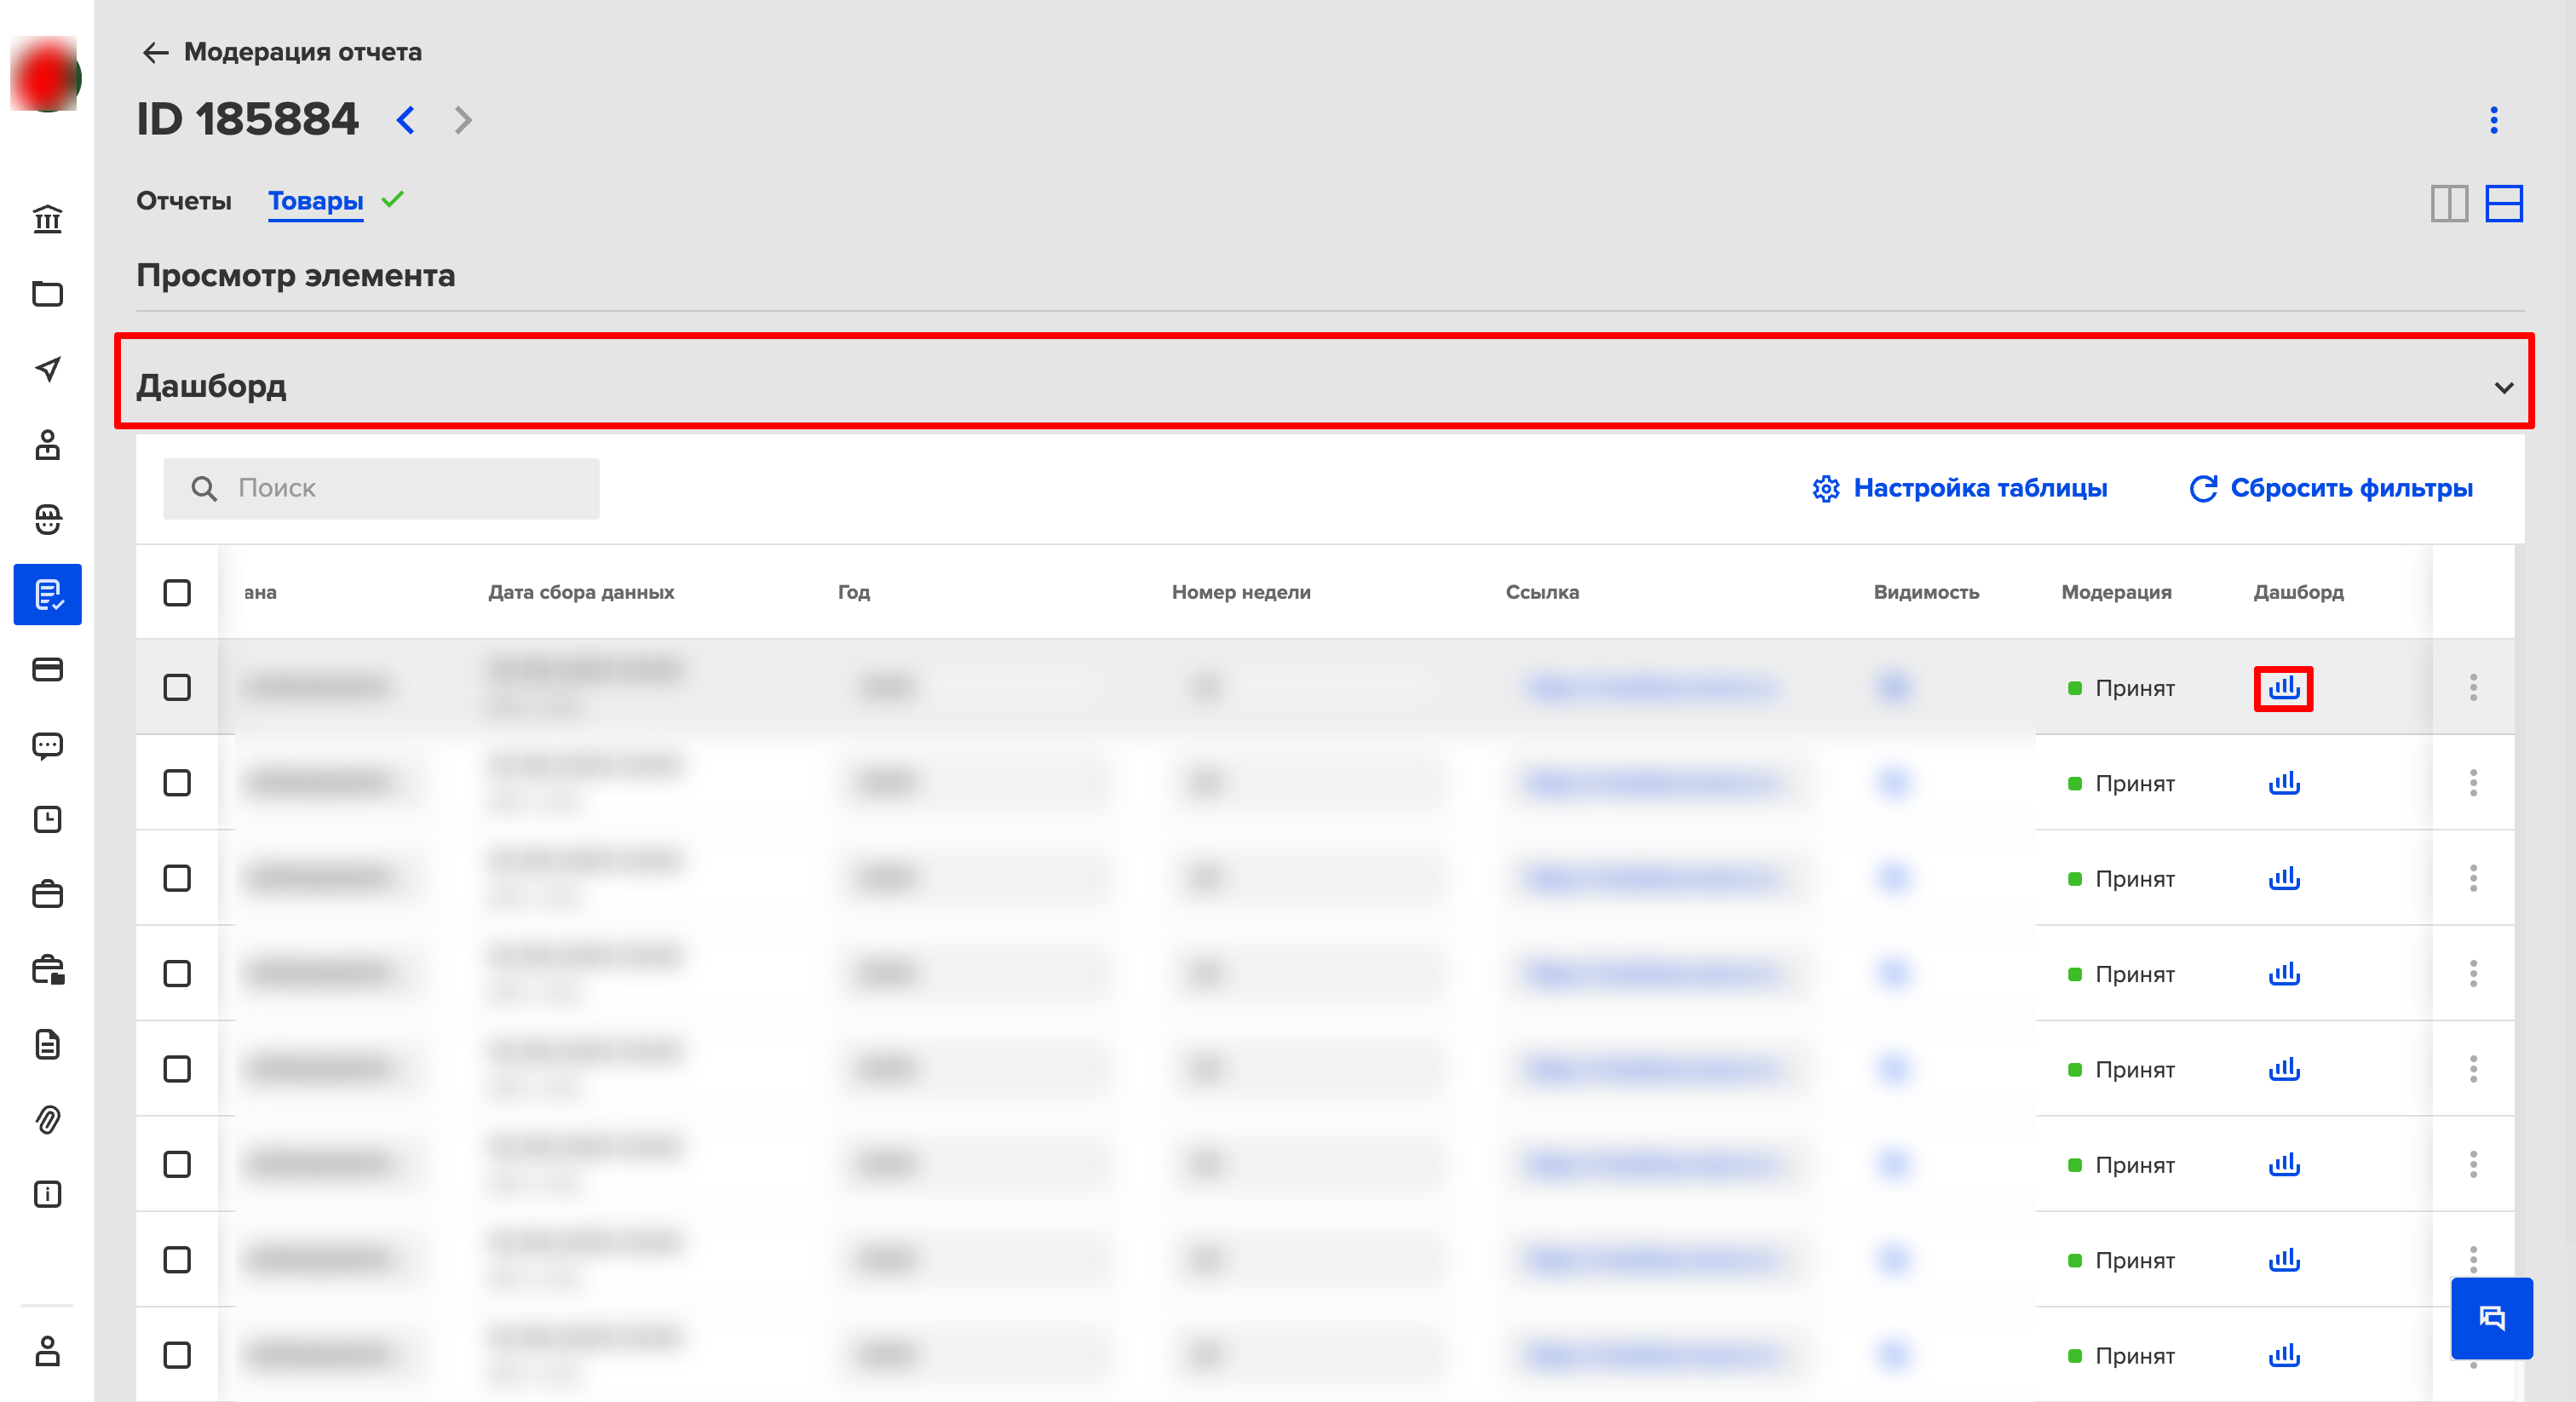Open the kebab menu of second table row
The width and height of the screenshot is (2576, 1402).
2473,782
